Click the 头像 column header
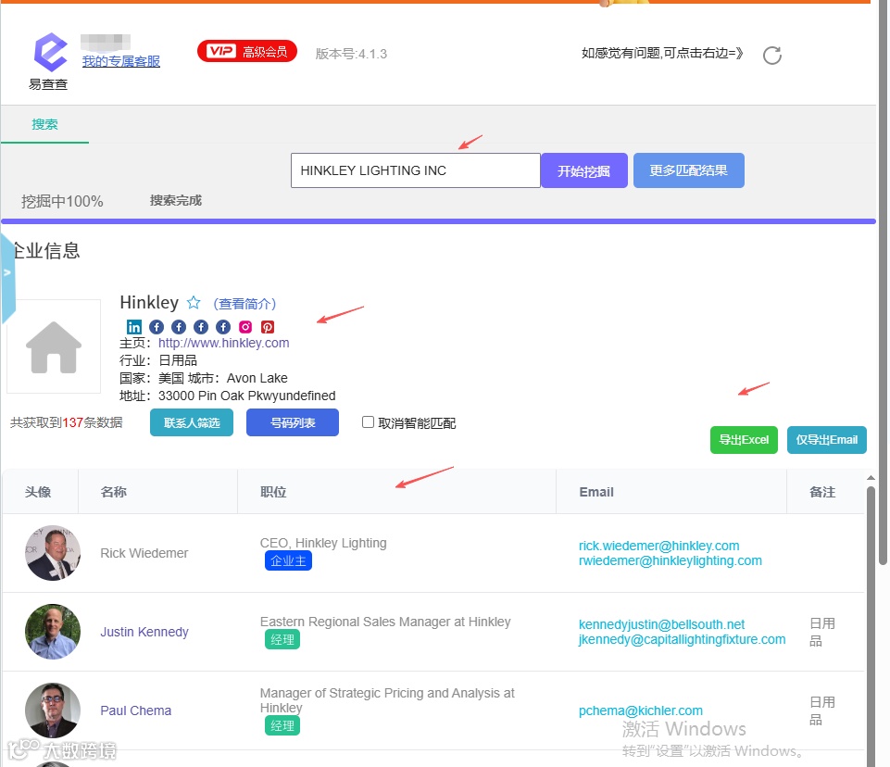 [38, 492]
